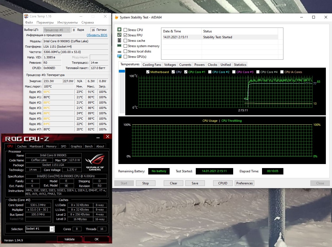332x247 pixels.
Task: Click the Core Voltage 1.270 V field
Action: pyautogui.click(x=72, y=170)
